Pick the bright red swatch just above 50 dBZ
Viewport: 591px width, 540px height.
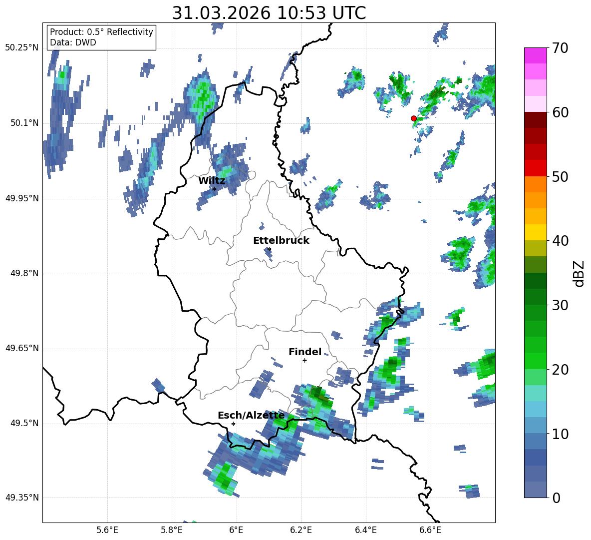pos(536,168)
